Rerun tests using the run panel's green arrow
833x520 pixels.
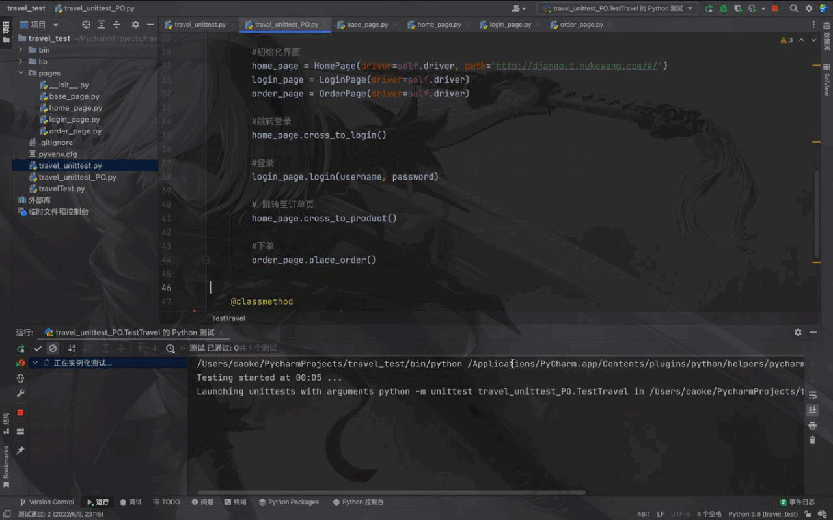(21, 349)
